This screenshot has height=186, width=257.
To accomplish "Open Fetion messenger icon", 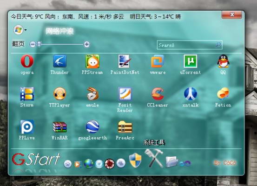I will 223,93.
